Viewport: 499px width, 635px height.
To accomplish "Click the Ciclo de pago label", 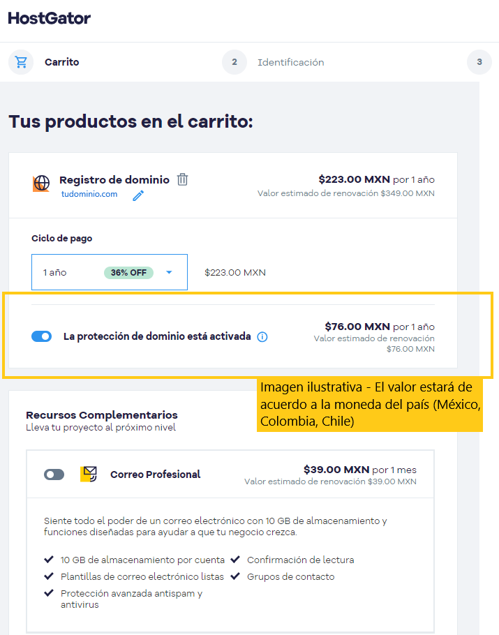I will 62,239.
